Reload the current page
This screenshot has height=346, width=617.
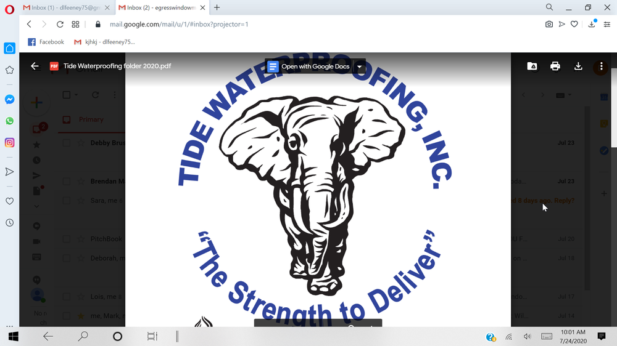[x=60, y=25]
